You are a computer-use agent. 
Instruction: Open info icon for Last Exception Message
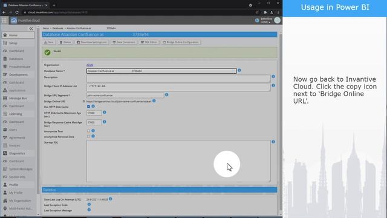click(x=89, y=210)
